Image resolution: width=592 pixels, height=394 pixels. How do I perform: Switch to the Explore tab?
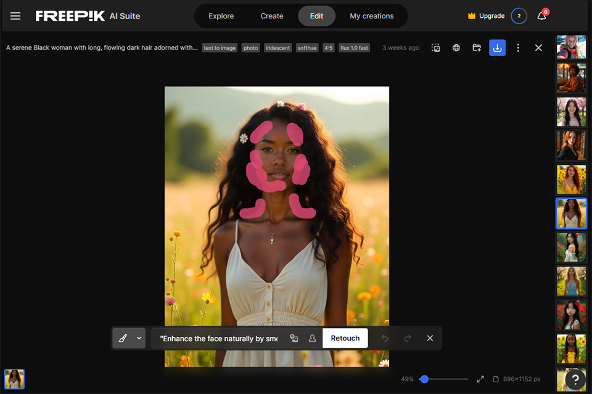221,16
